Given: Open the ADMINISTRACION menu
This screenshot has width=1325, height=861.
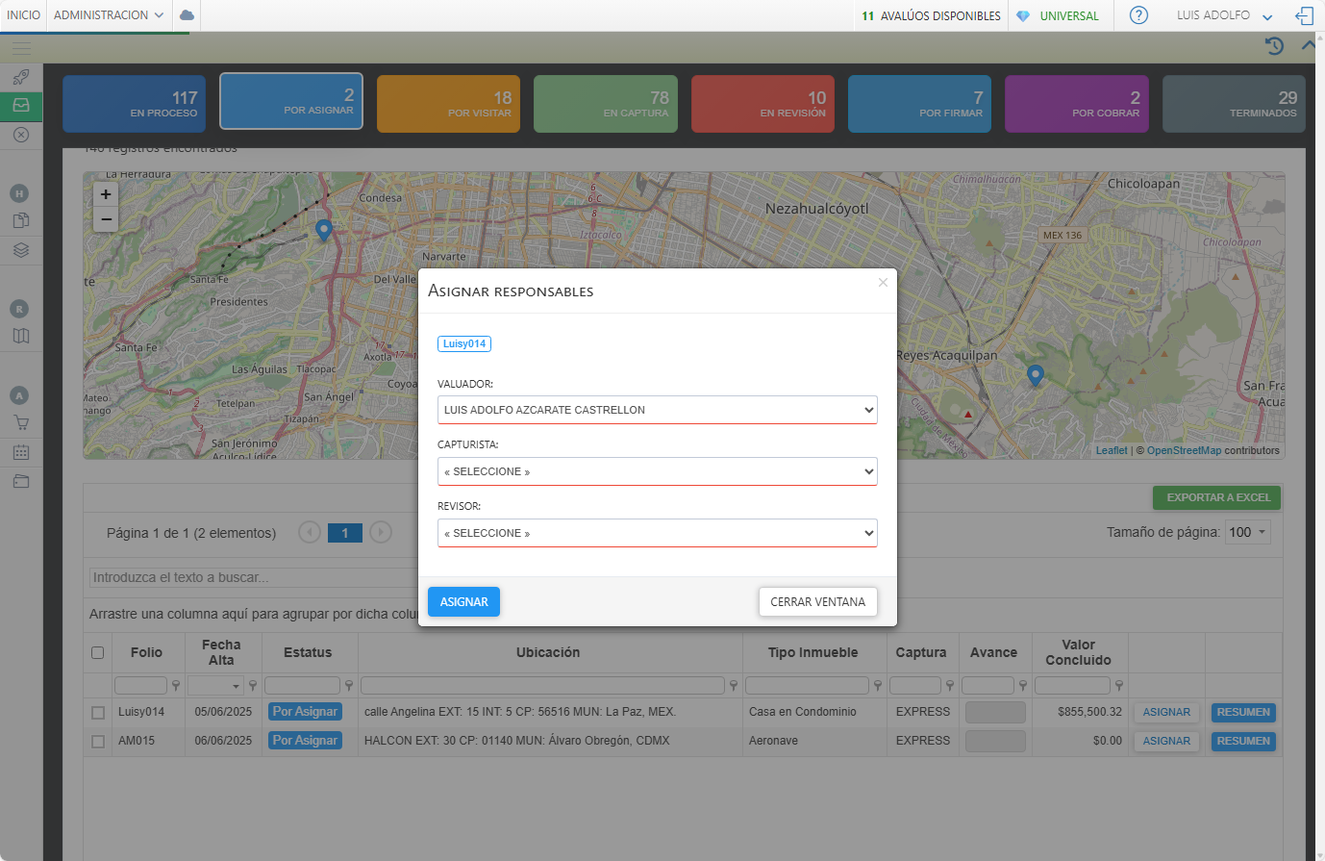Looking at the screenshot, I should (x=108, y=15).
